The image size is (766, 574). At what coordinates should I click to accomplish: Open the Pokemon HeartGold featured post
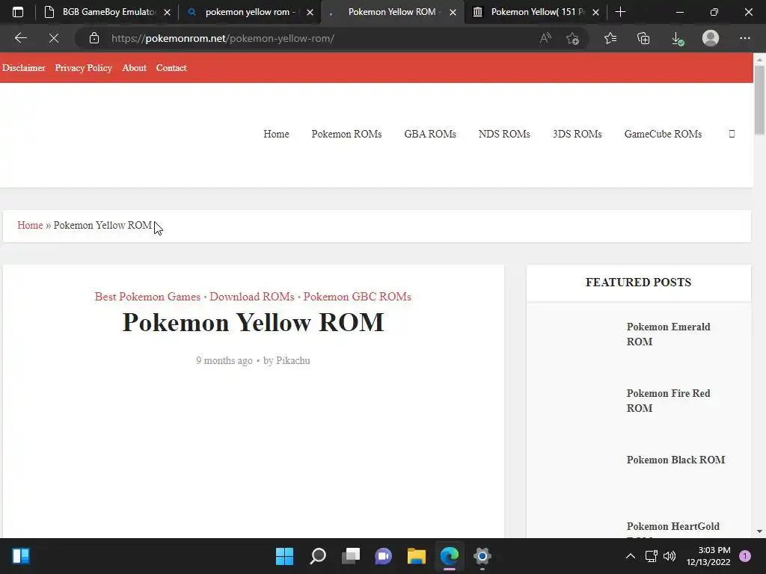pyautogui.click(x=672, y=526)
